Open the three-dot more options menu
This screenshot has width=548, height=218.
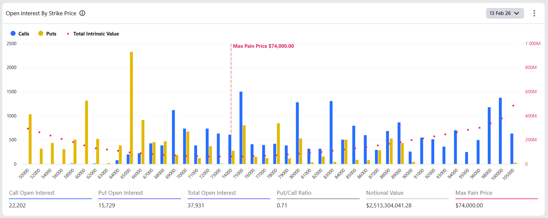(534, 13)
